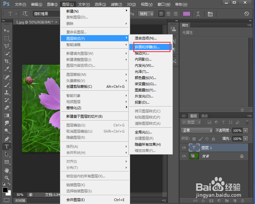Select the Hand tool
Image resolution: width=255 pixels, height=204 pixels.
(7, 170)
